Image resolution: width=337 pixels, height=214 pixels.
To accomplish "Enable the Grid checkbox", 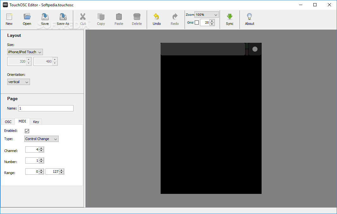I will tap(197, 23).
